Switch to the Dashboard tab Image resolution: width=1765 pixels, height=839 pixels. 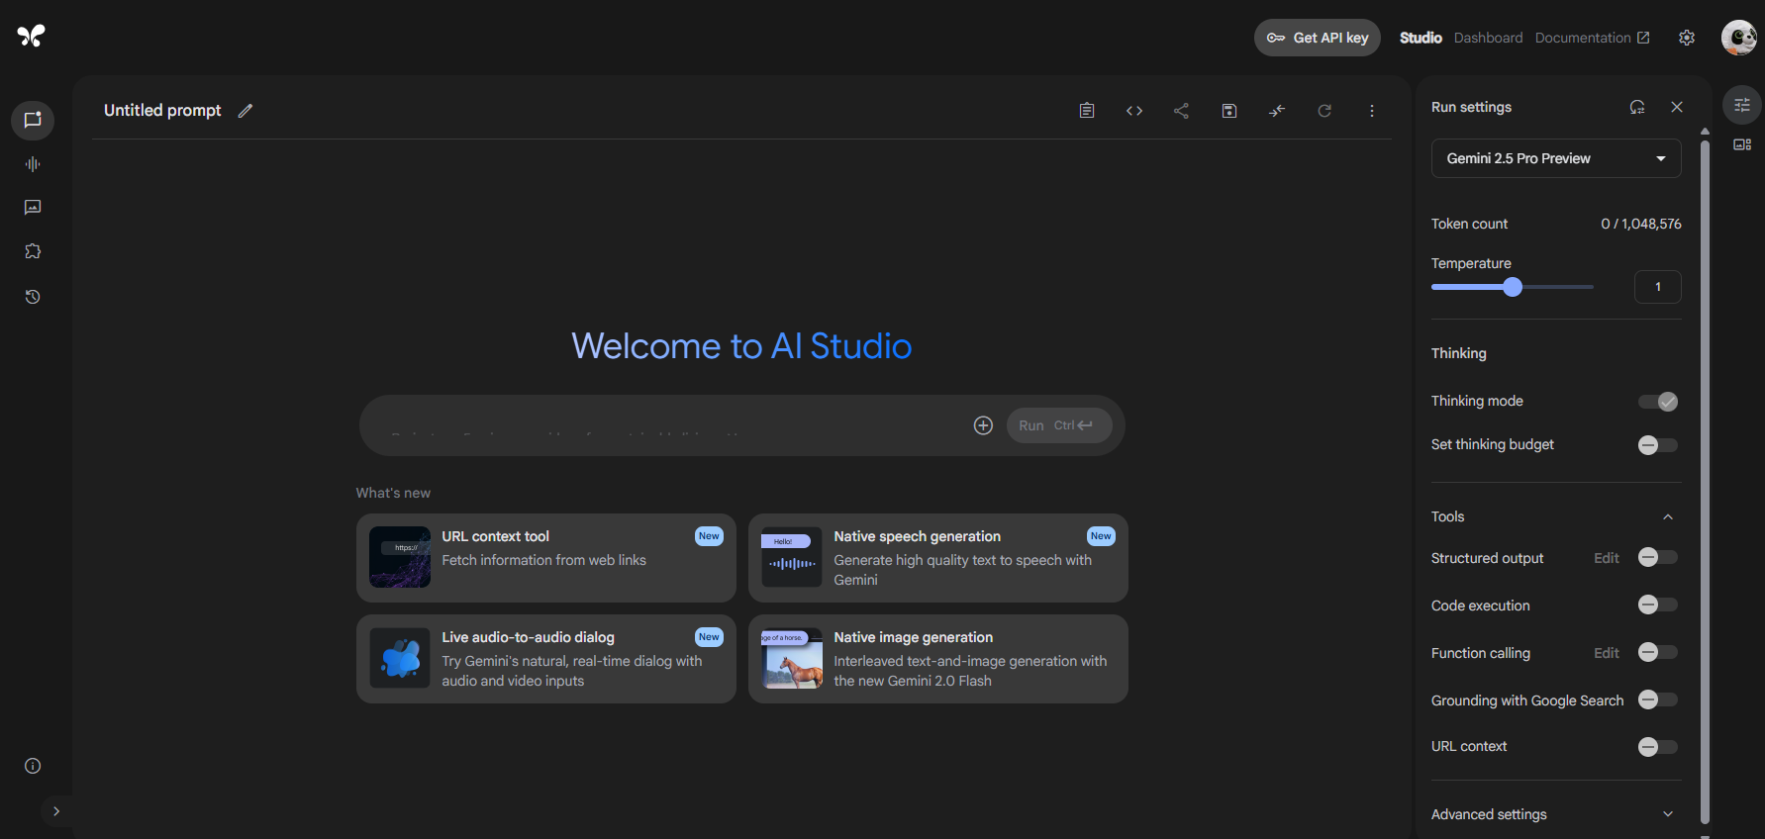tap(1489, 38)
